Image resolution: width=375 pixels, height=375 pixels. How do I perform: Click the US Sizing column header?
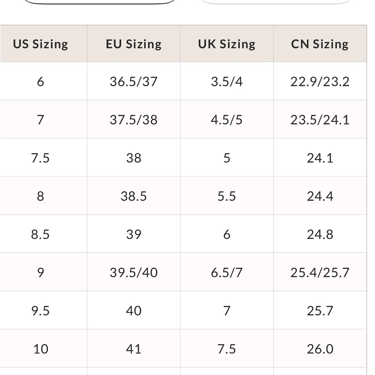pos(40,44)
